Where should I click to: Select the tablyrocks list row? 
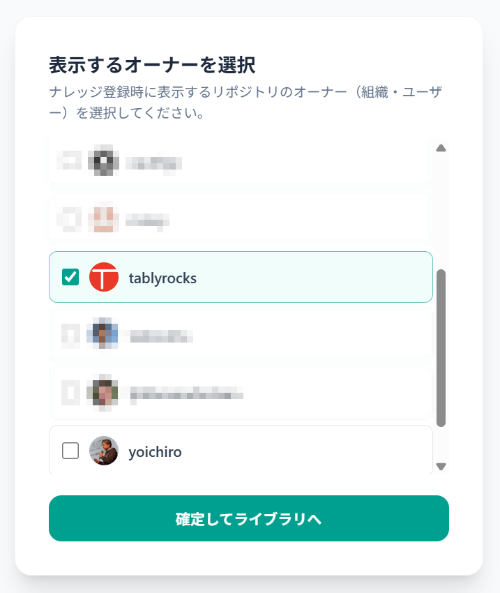pyautogui.click(x=241, y=277)
